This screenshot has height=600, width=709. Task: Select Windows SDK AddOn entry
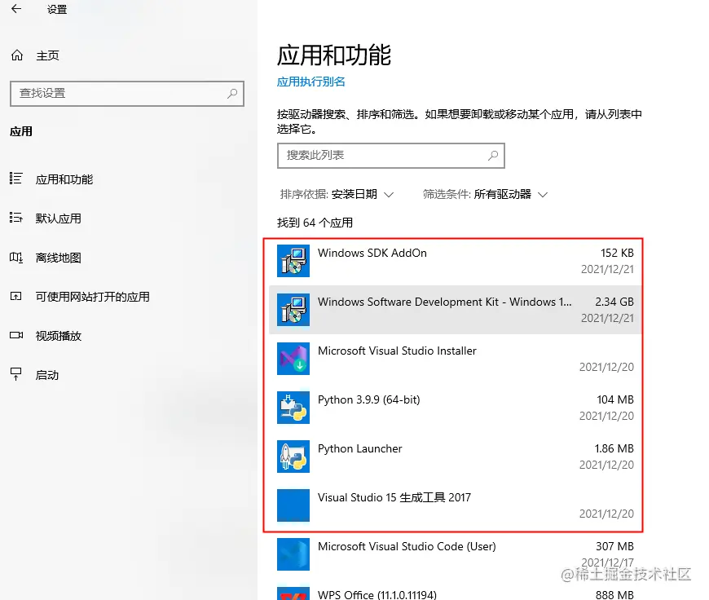tap(456, 261)
